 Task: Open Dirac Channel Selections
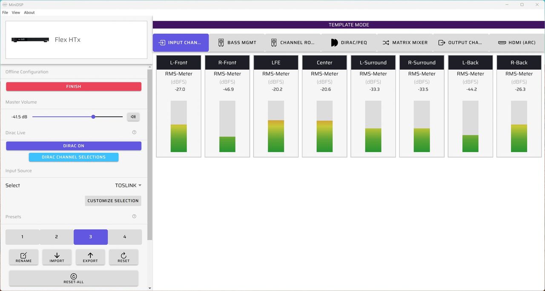pyautogui.click(x=74, y=157)
